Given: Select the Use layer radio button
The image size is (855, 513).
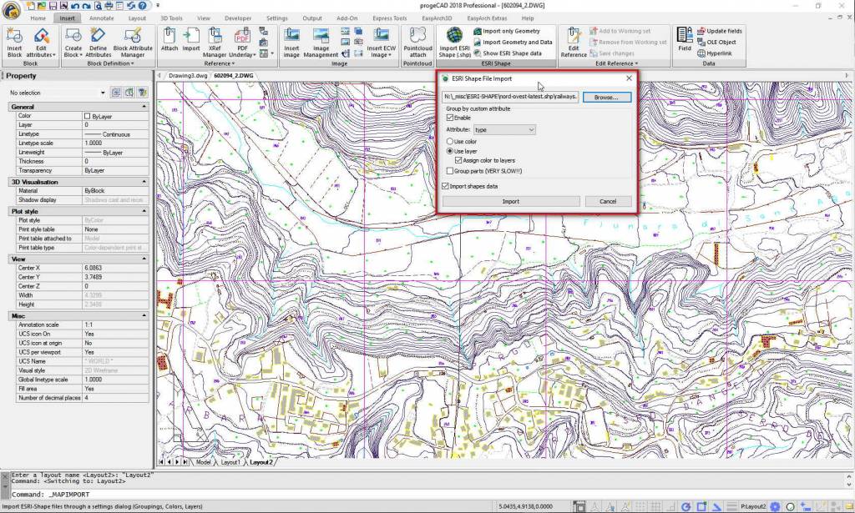Looking at the screenshot, I should 450,151.
